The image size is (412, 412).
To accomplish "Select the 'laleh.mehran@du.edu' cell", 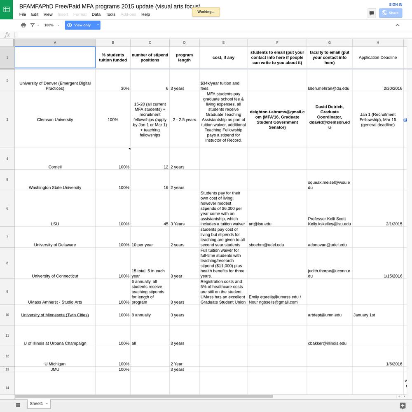I will coord(330,80).
